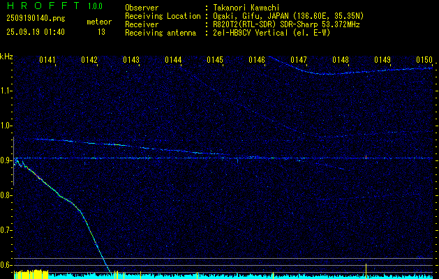Click the 1.1 kHz axis label
The image size is (439, 279).
(6, 91)
